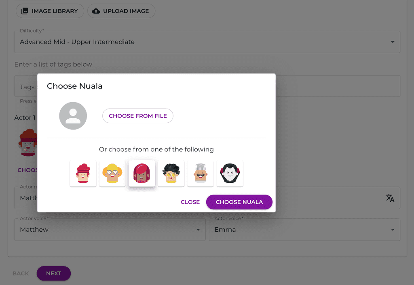Screen dimensions: 414x285
Task: Select the black-haired avatar with yellow glasses
Action: click(x=171, y=174)
